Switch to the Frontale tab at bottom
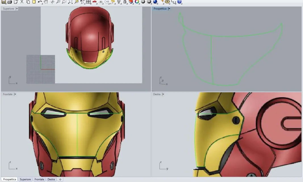Screen dimensions: 303x182 [x=39, y=179]
